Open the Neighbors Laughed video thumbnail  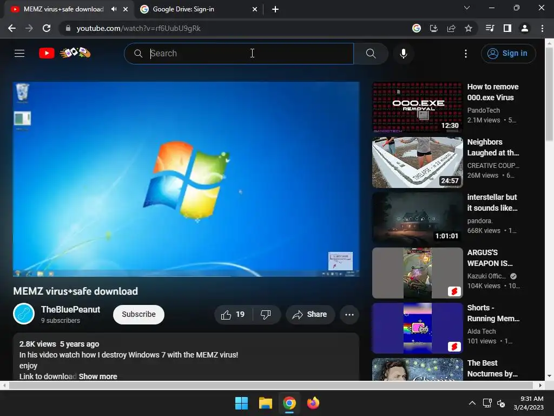pyautogui.click(x=417, y=162)
